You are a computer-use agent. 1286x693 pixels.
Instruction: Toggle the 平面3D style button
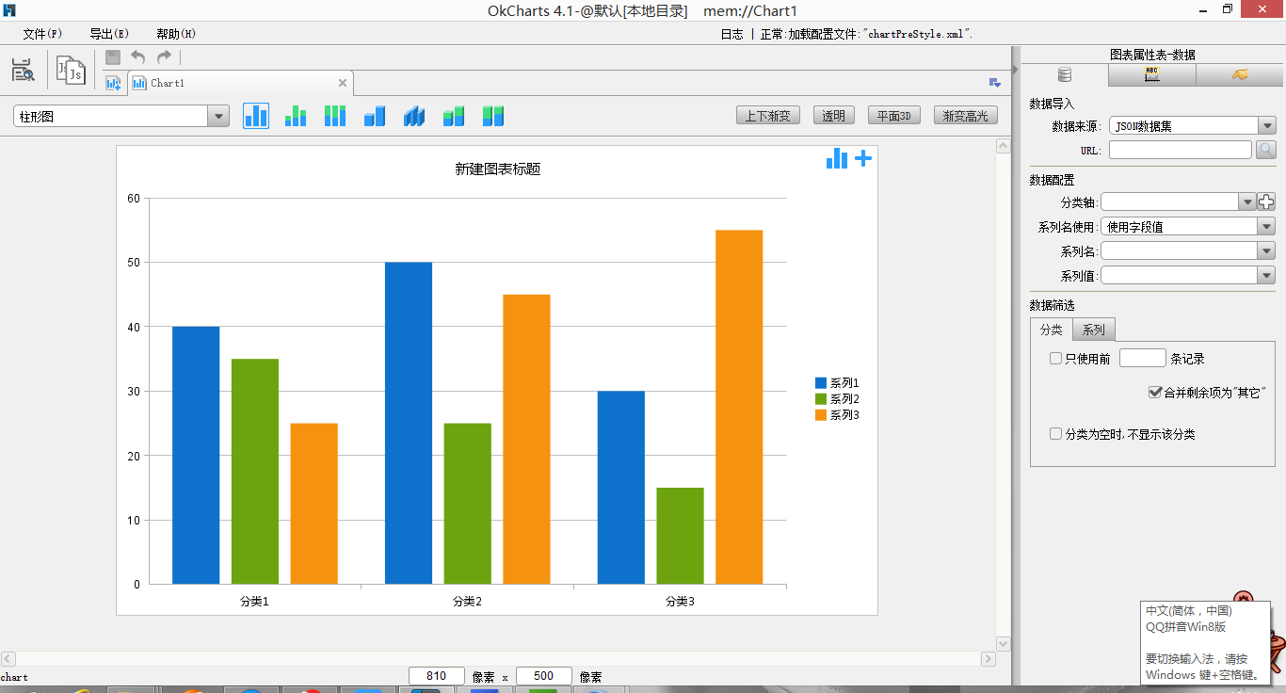pos(894,116)
